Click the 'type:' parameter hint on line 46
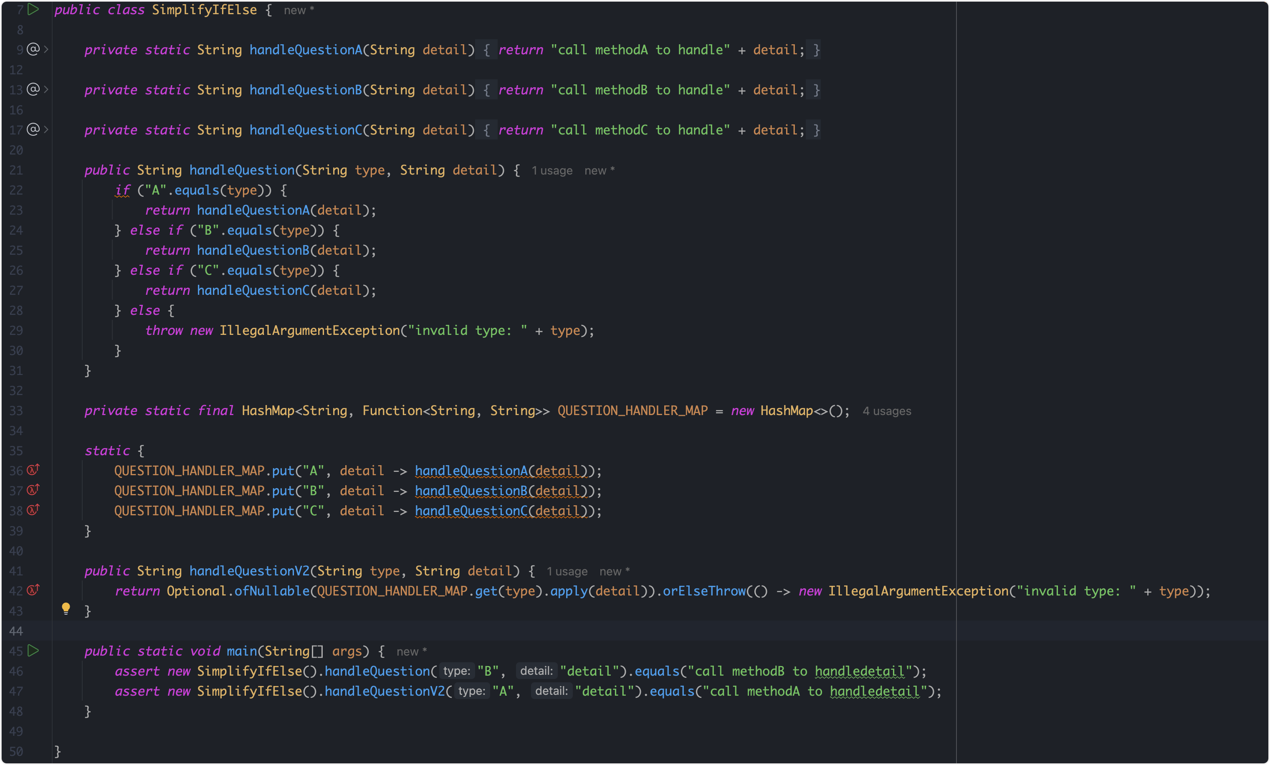The image size is (1270, 765). [x=457, y=671]
